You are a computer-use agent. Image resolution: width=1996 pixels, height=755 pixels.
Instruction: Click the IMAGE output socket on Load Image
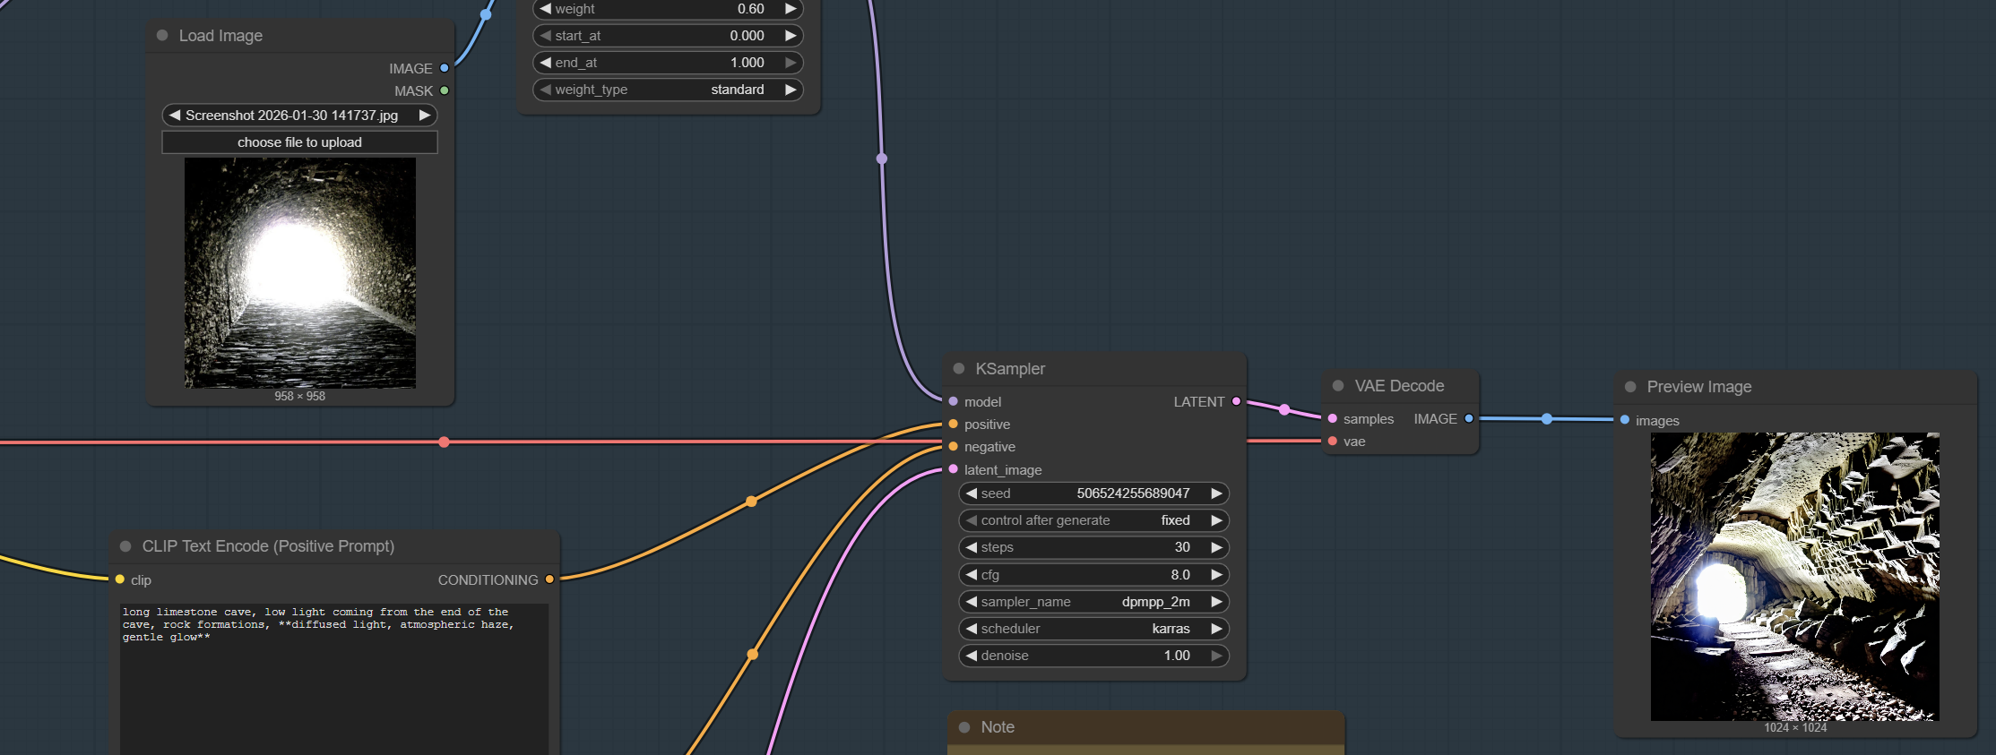pos(445,68)
